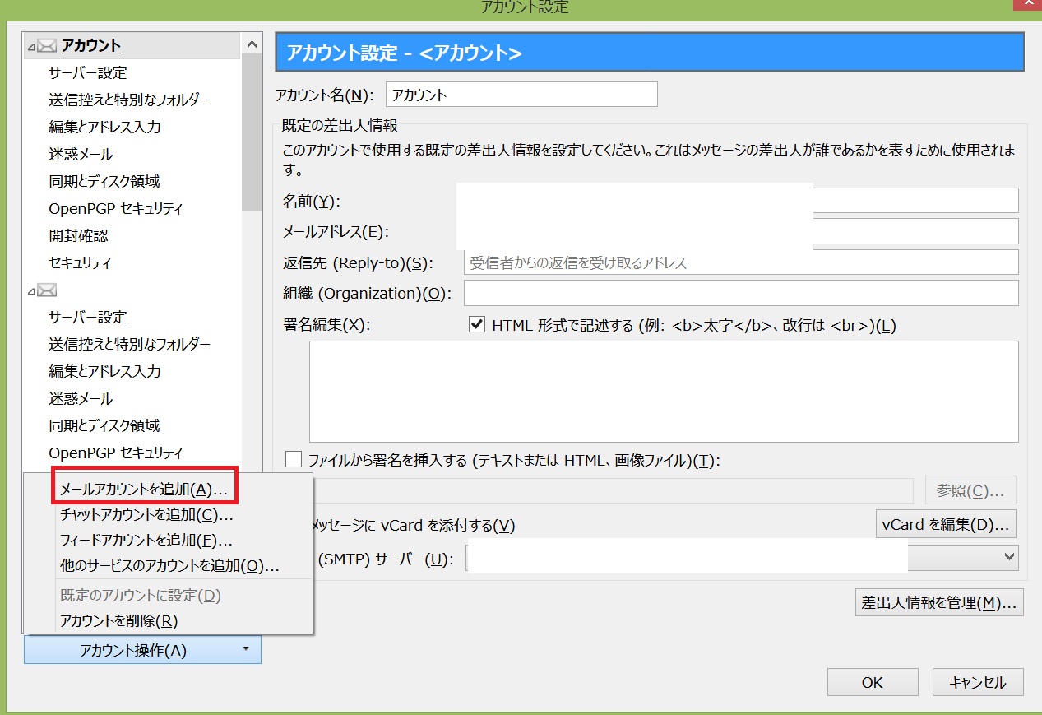Choose 他のサービスのアカウントを追加 menu entry
Image resolution: width=1042 pixels, height=715 pixels.
pos(169,566)
